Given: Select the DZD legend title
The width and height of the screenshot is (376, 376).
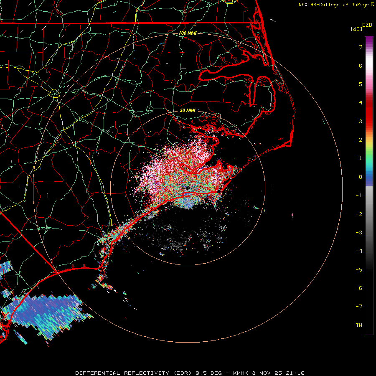Looking at the screenshot, I should pos(367,25).
